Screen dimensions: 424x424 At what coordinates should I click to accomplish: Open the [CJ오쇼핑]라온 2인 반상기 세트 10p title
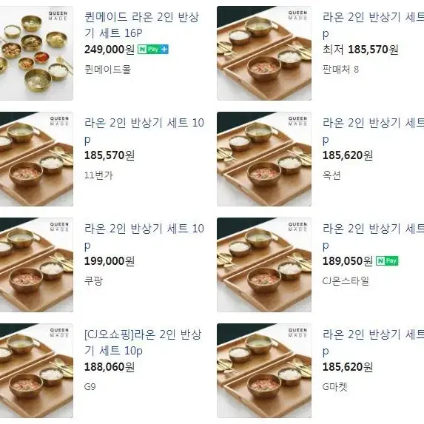pyautogui.click(x=143, y=343)
